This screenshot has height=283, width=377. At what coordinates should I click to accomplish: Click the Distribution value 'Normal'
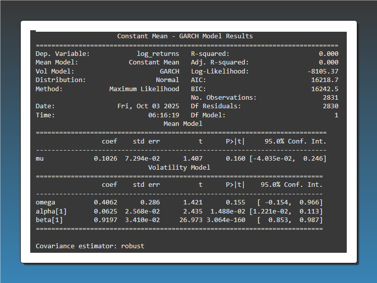point(167,80)
